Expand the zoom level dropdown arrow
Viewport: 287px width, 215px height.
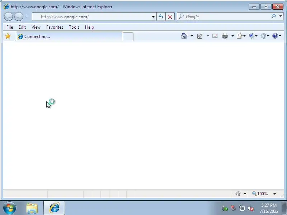tap(274, 194)
